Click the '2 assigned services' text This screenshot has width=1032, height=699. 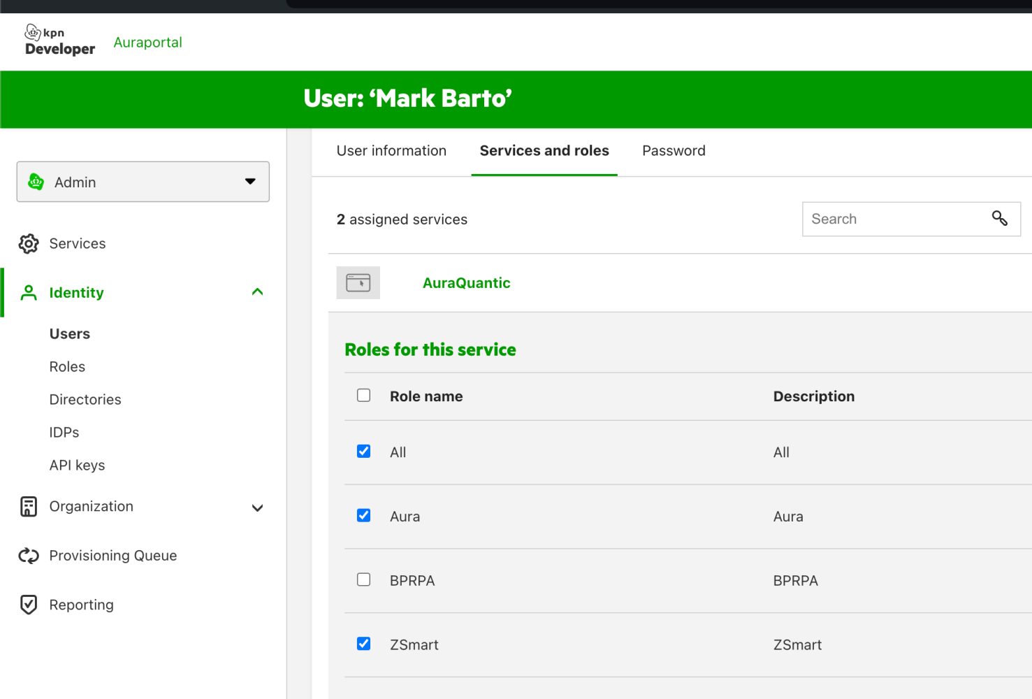[x=402, y=219]
